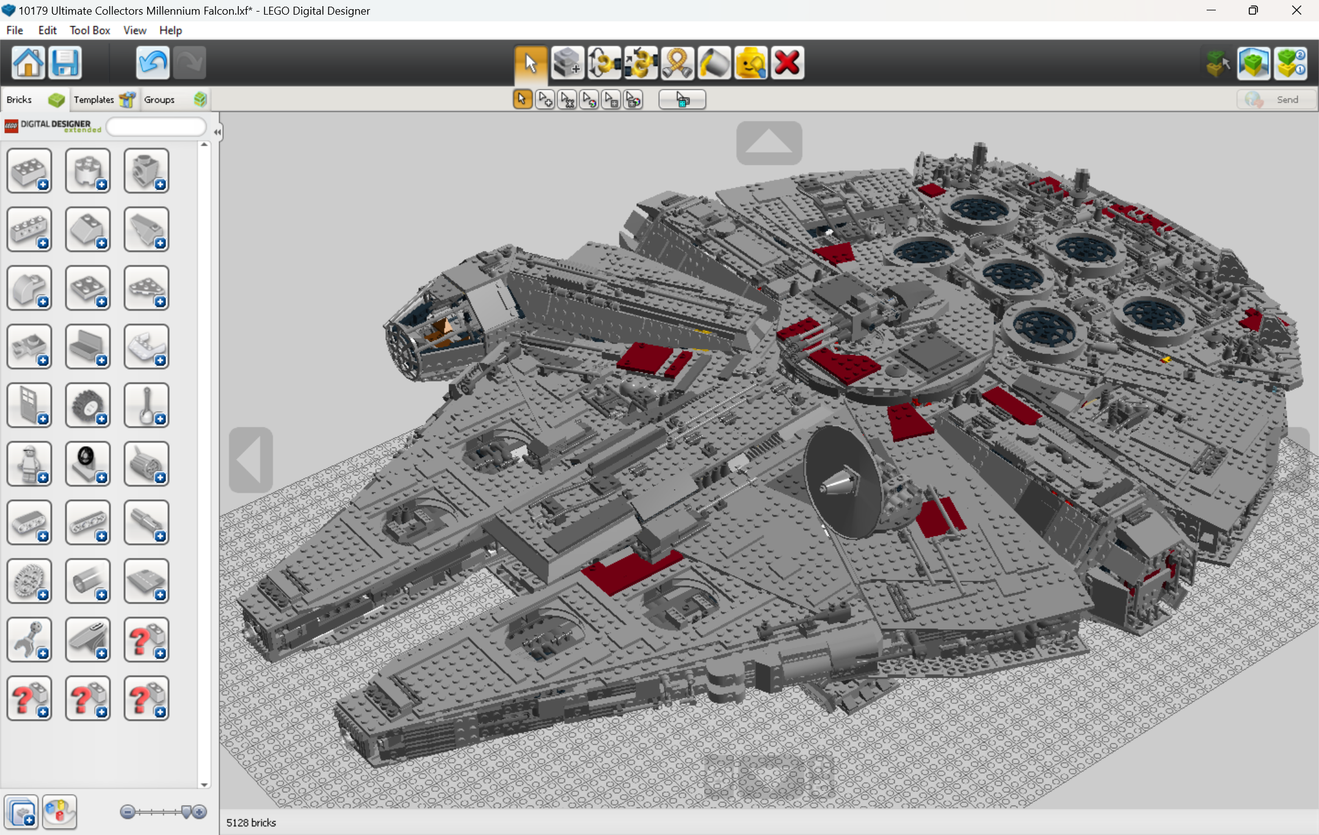Select the Flex tool

click(678, 62)
